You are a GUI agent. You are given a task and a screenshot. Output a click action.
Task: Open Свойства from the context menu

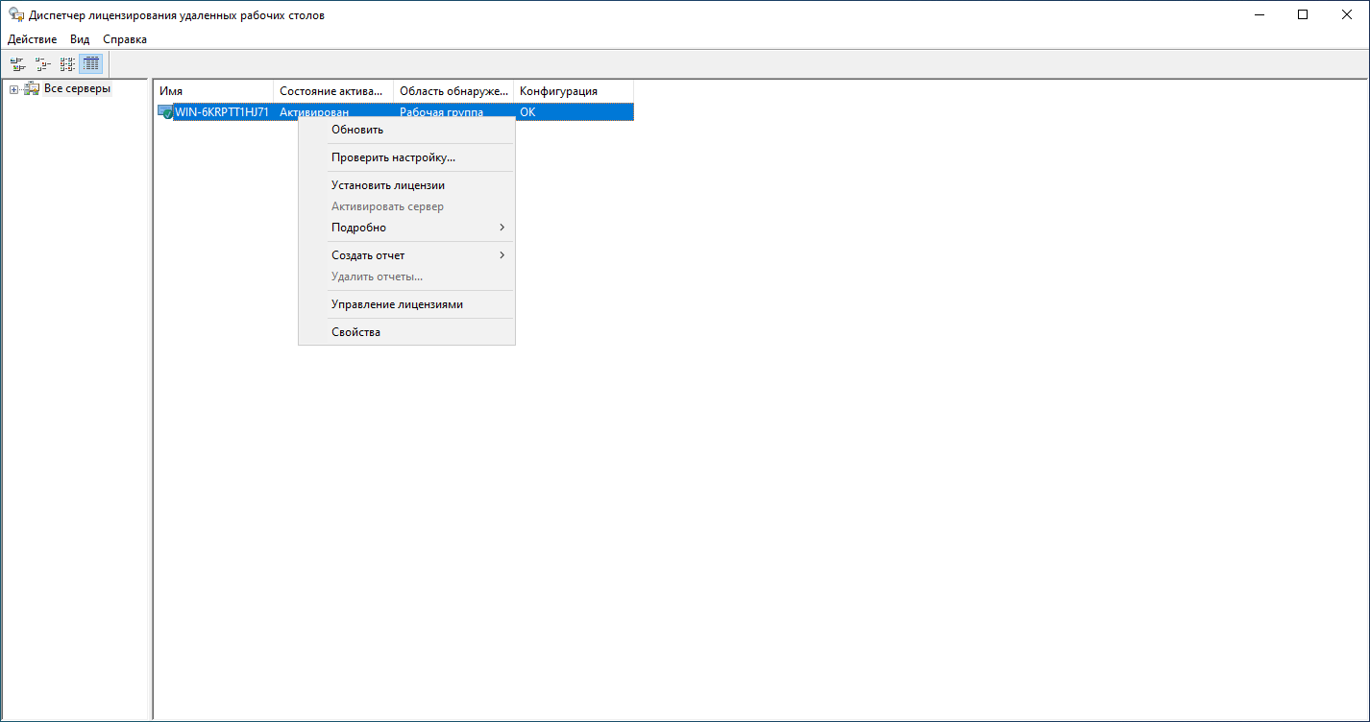pyautogui.click(x=406, y=332)
